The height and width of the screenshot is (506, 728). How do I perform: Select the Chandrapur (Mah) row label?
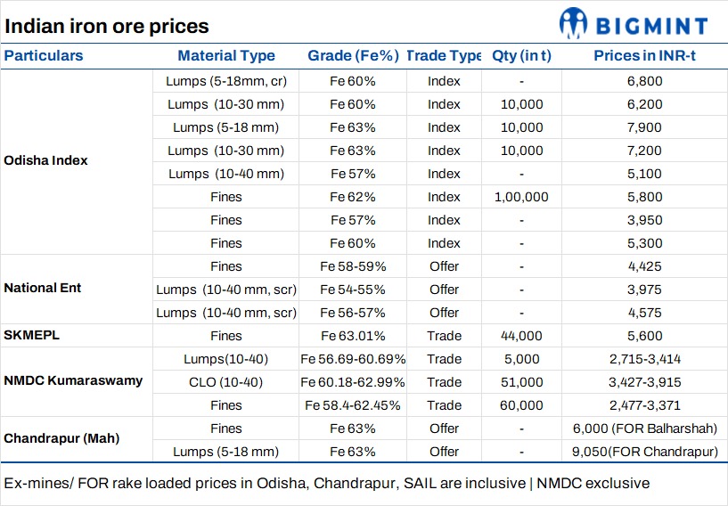pos(61,438)
